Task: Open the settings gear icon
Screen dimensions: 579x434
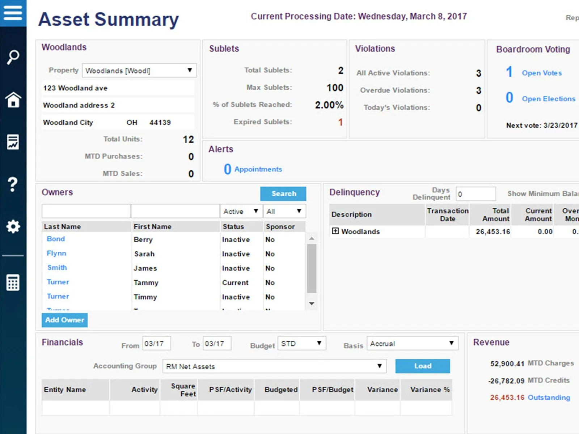Action: pos(13,227)
